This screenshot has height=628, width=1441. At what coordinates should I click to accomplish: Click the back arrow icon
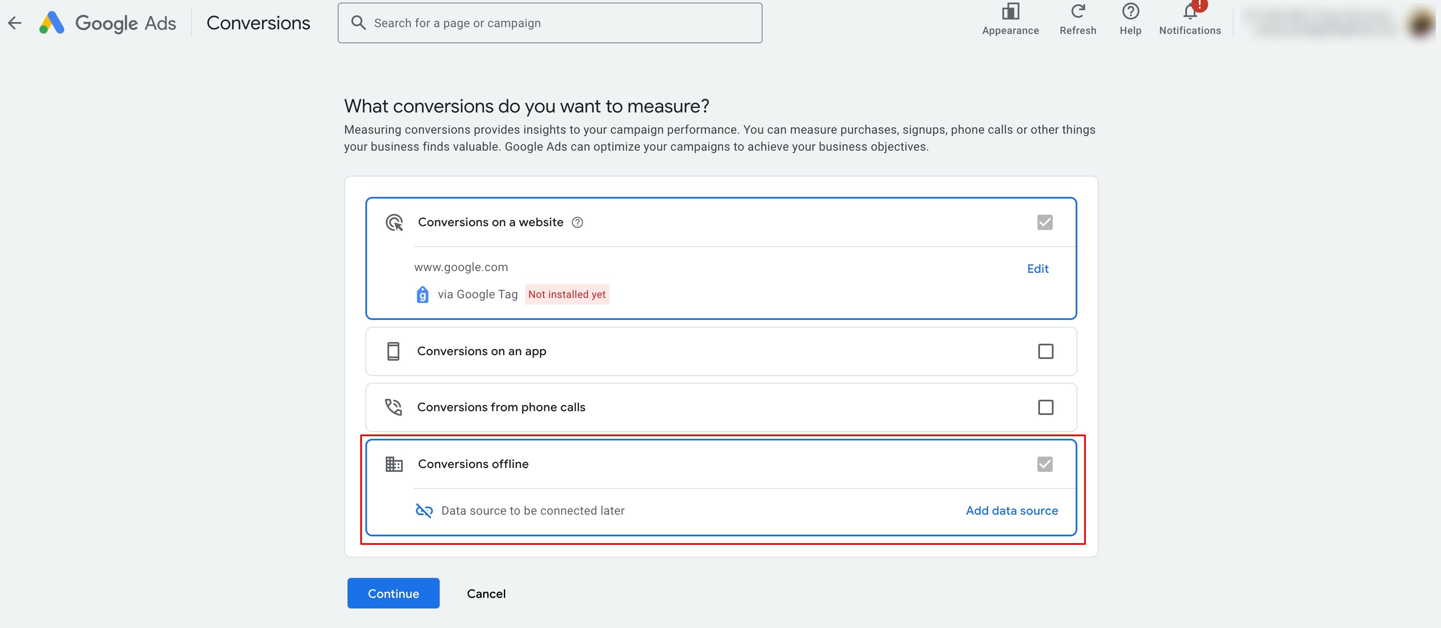pyautogui.click(x=15, y=23)
